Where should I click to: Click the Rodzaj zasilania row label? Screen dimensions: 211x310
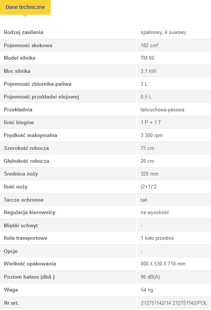pyautogui.click(x=23, y=32)
